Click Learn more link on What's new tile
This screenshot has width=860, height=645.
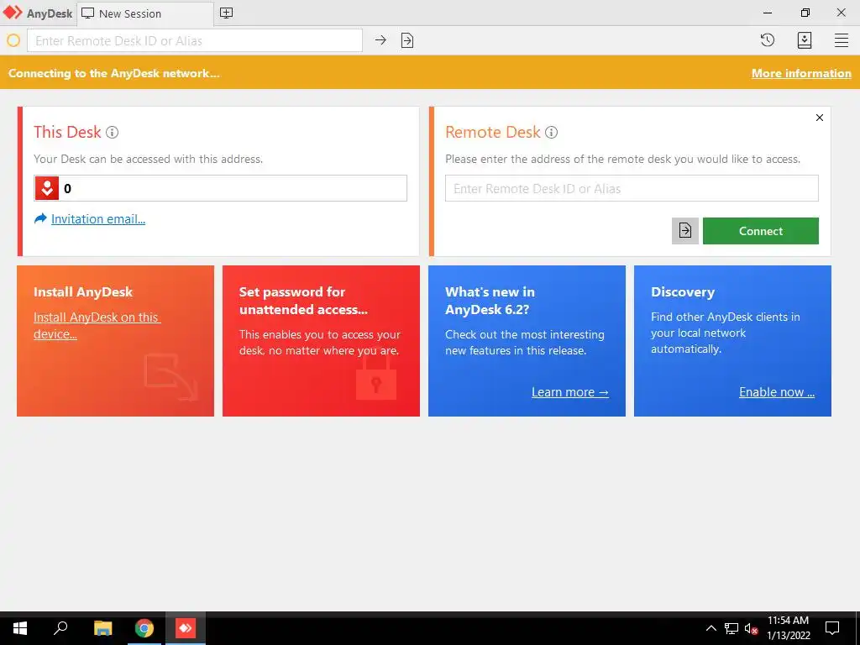(x=570, y=392)
